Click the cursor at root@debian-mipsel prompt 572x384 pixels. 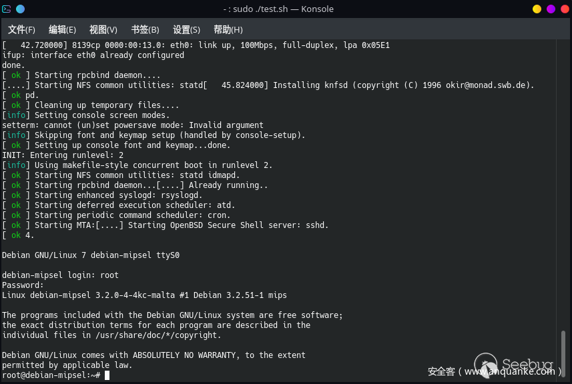107,375
